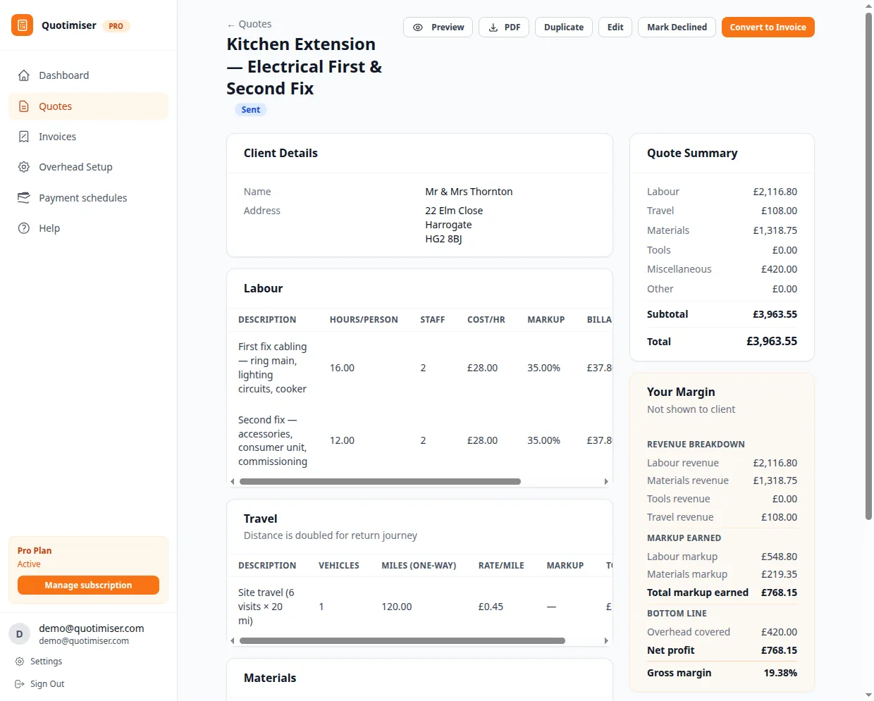Select Quotes in the sidebar
Image resolution: width=874 pixels, height=701 pixels.
[x=88, y=106]
